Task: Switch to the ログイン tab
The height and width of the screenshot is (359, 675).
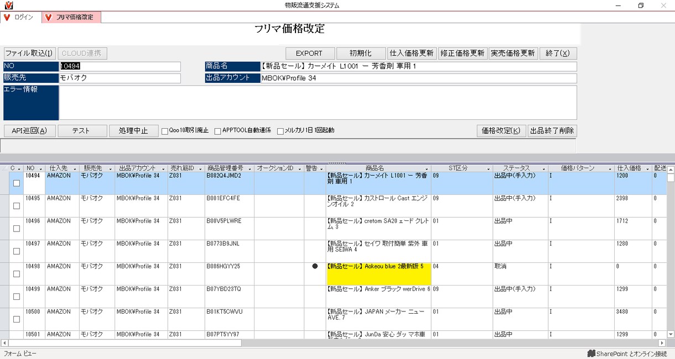Action: pyautogui.click(x=20, y=17)
